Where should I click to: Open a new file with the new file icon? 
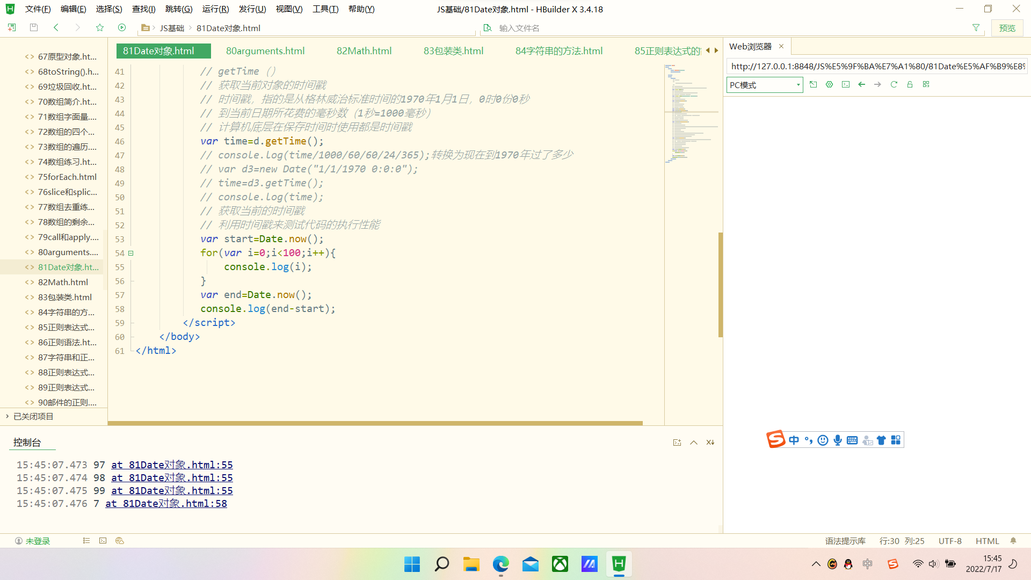(11, 27)
